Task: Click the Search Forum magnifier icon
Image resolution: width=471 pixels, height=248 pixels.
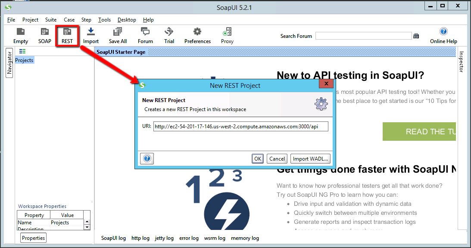Action: (x=416, y=36)
